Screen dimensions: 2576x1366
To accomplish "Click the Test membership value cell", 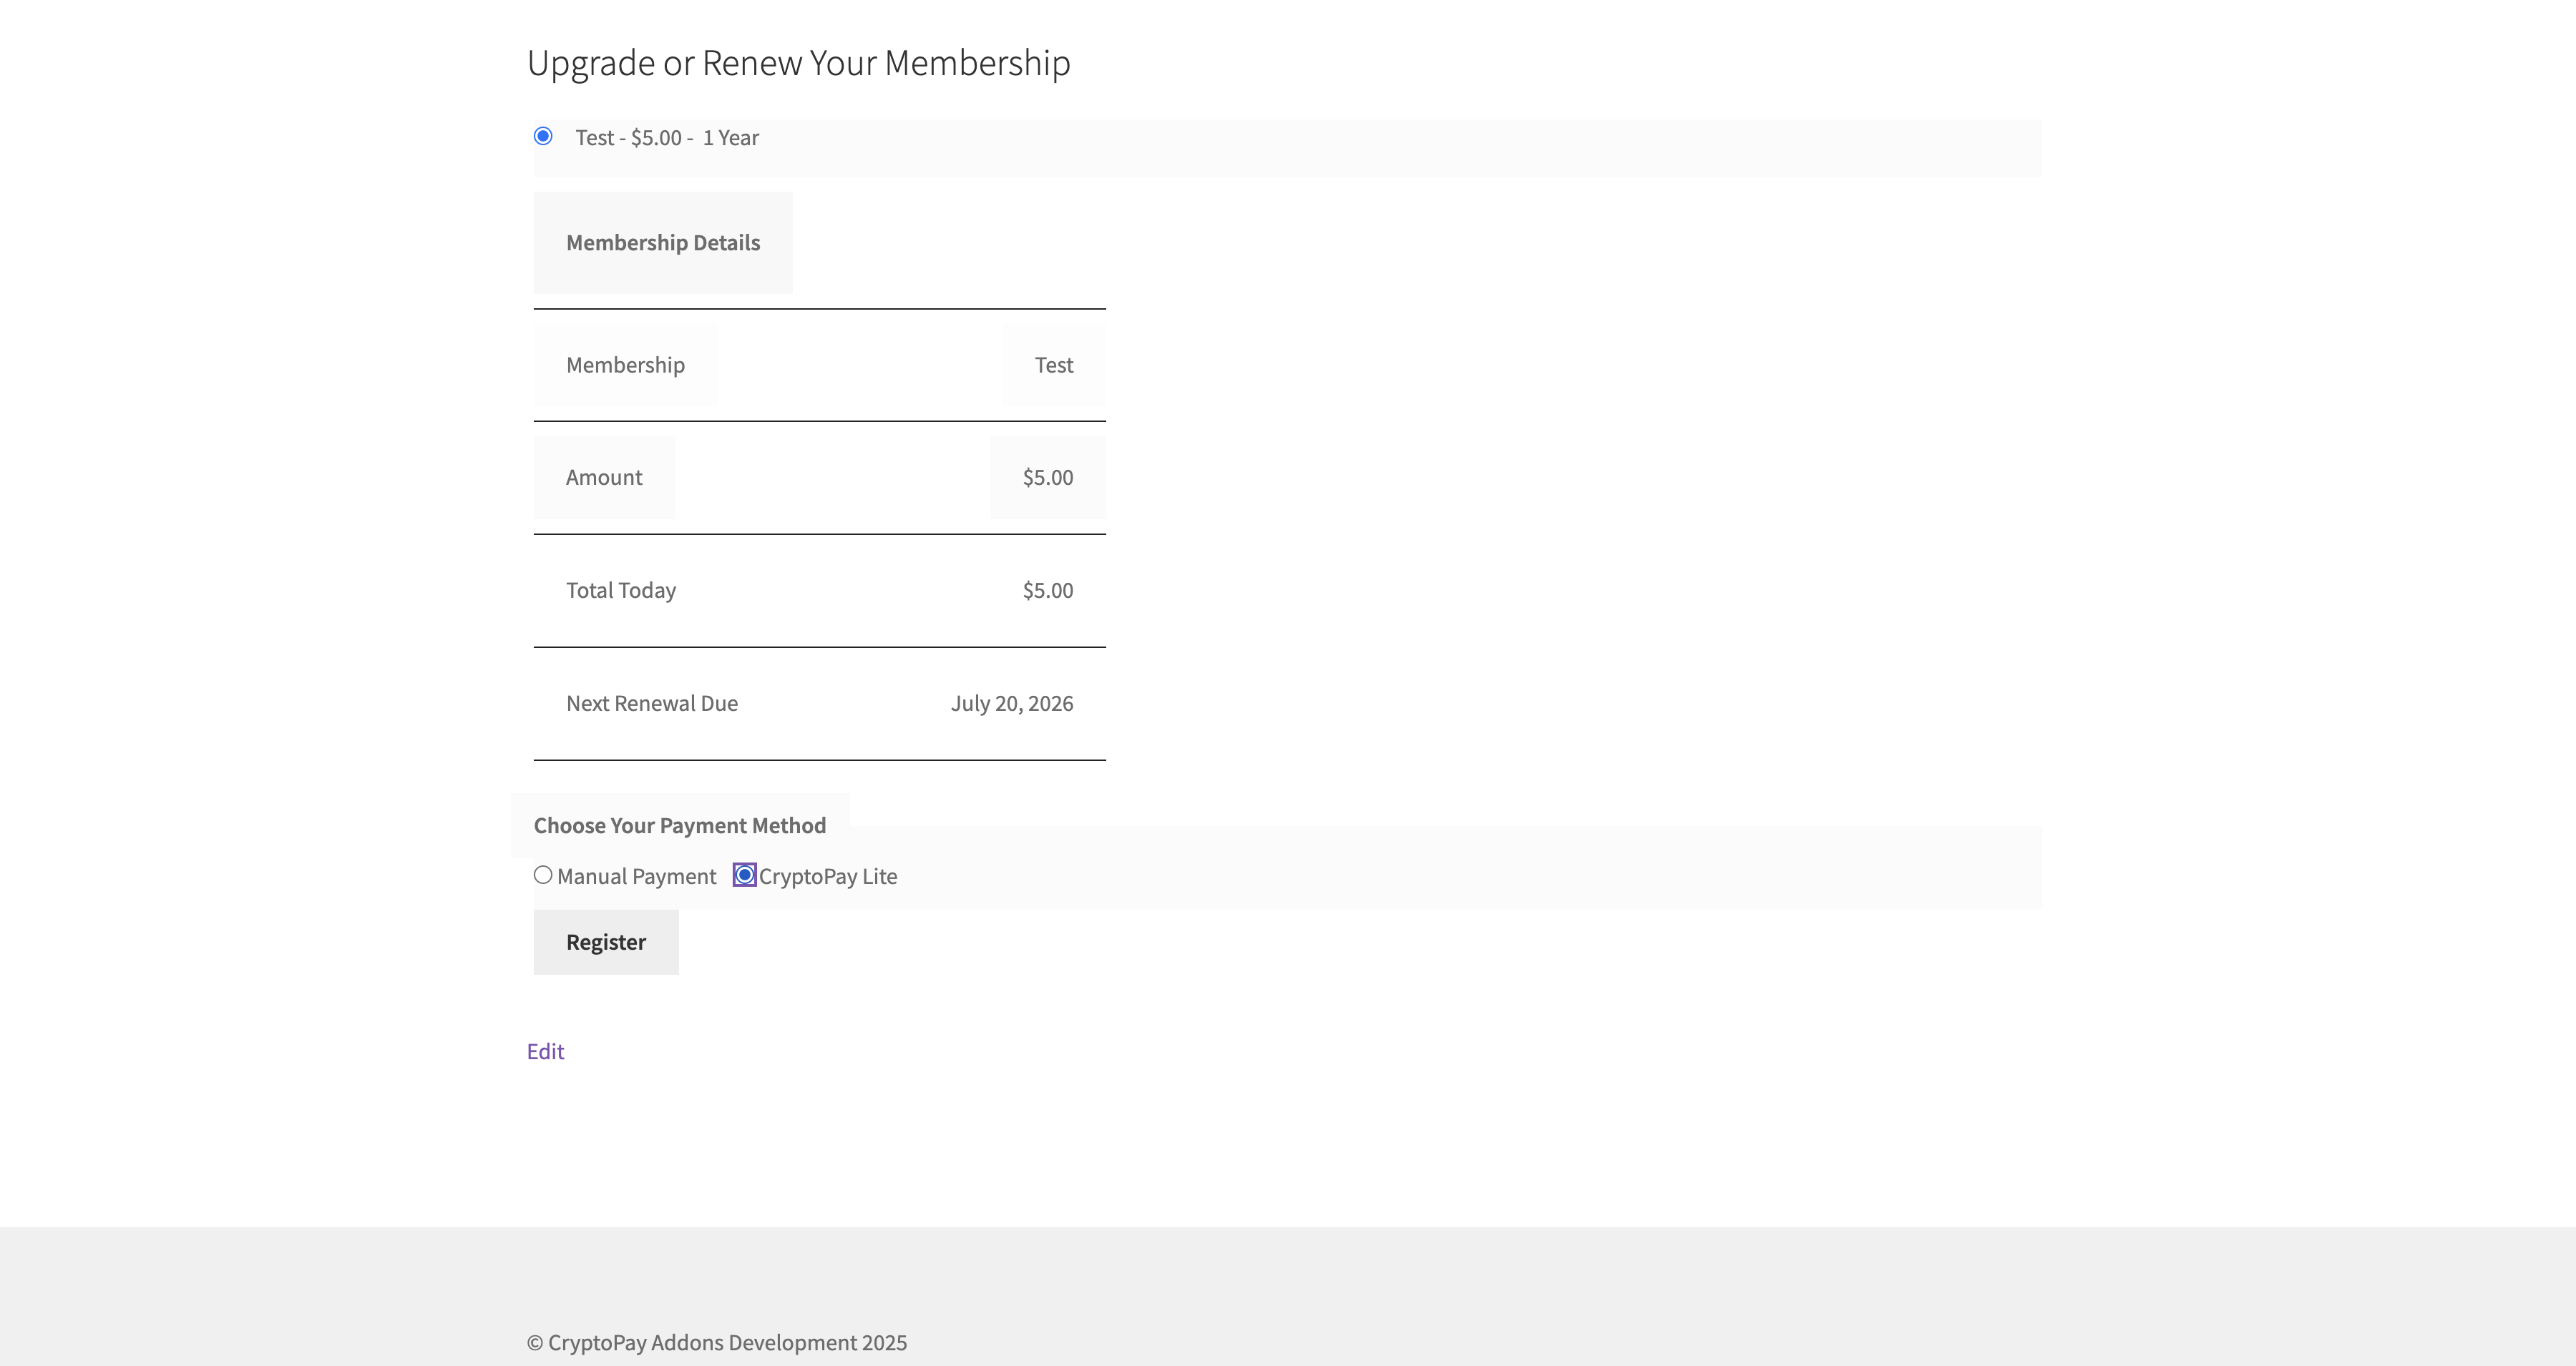I will 1054,365.
